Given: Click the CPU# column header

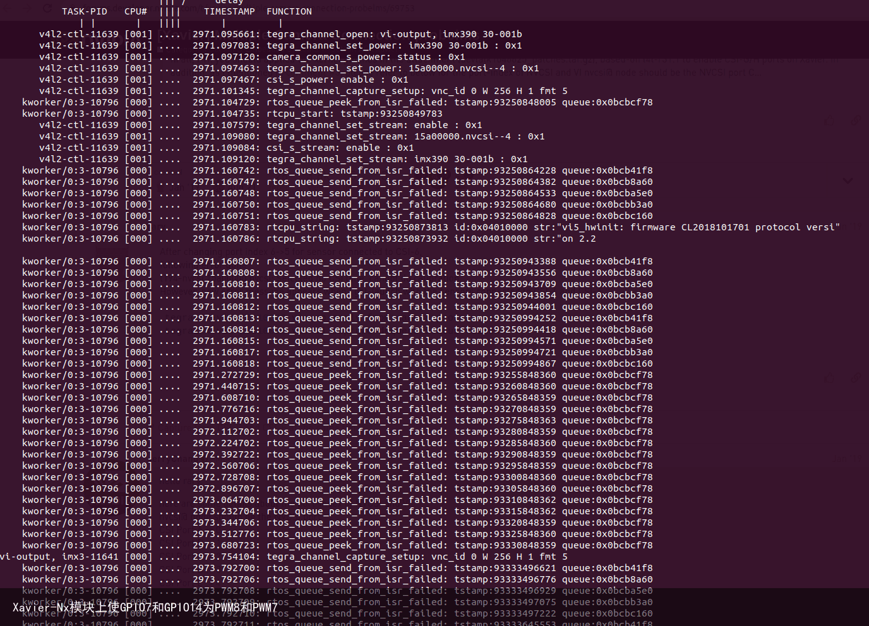Looking at the screenshot, I should pyautogui.click(x=136, y=11).
